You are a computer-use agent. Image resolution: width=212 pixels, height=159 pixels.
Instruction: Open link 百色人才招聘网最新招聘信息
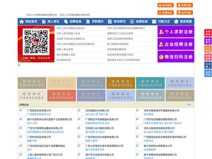pos(42,15)
